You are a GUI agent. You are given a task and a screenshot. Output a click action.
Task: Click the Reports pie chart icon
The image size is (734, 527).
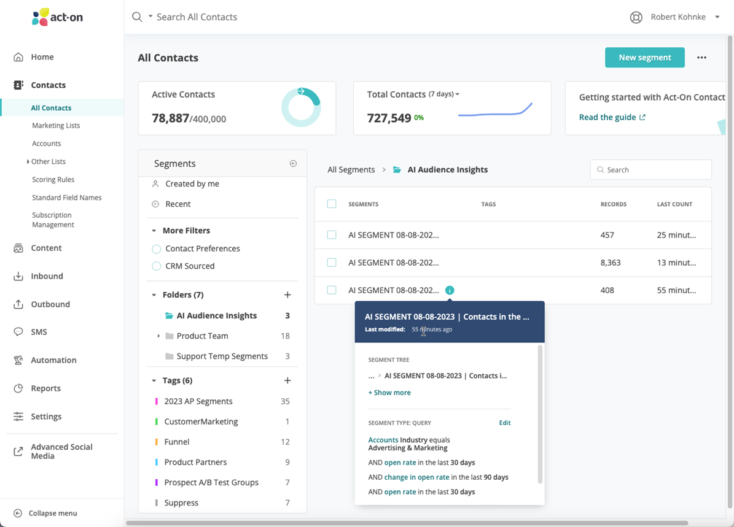point(18,388)
